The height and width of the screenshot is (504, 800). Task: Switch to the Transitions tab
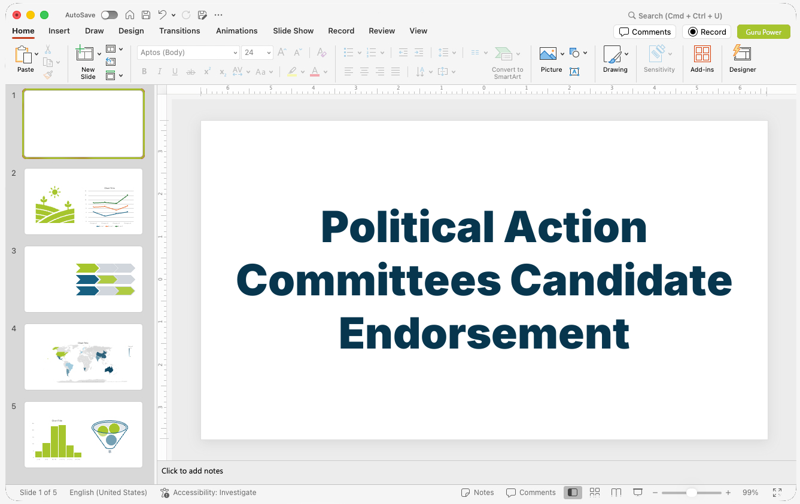(180, 31)
